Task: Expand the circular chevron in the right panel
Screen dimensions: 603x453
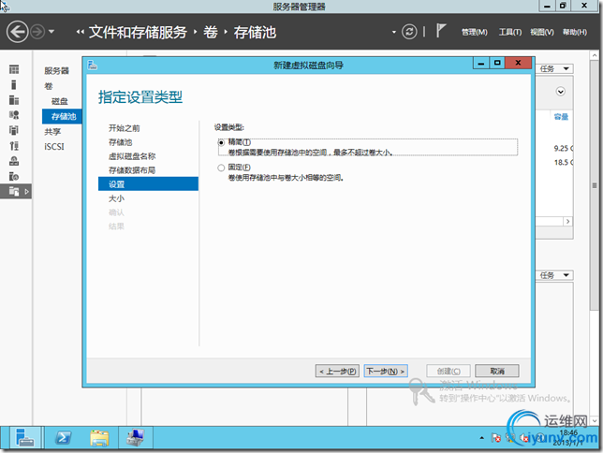Action: (561, 92)
